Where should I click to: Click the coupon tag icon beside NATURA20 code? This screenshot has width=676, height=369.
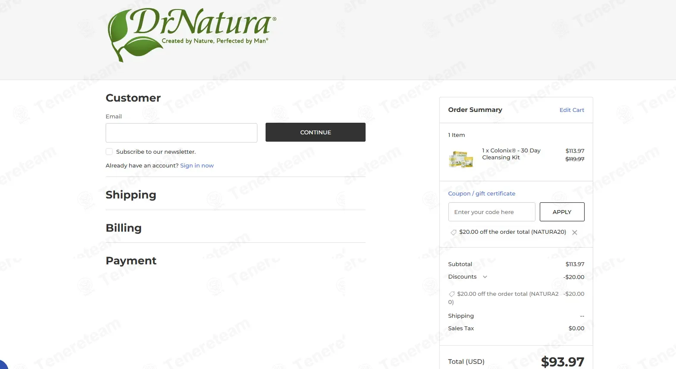click(x=453, y=232)
